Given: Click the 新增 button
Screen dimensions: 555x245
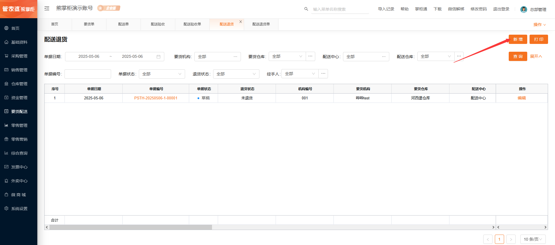Looking at the screenshot, I should 518,39.
